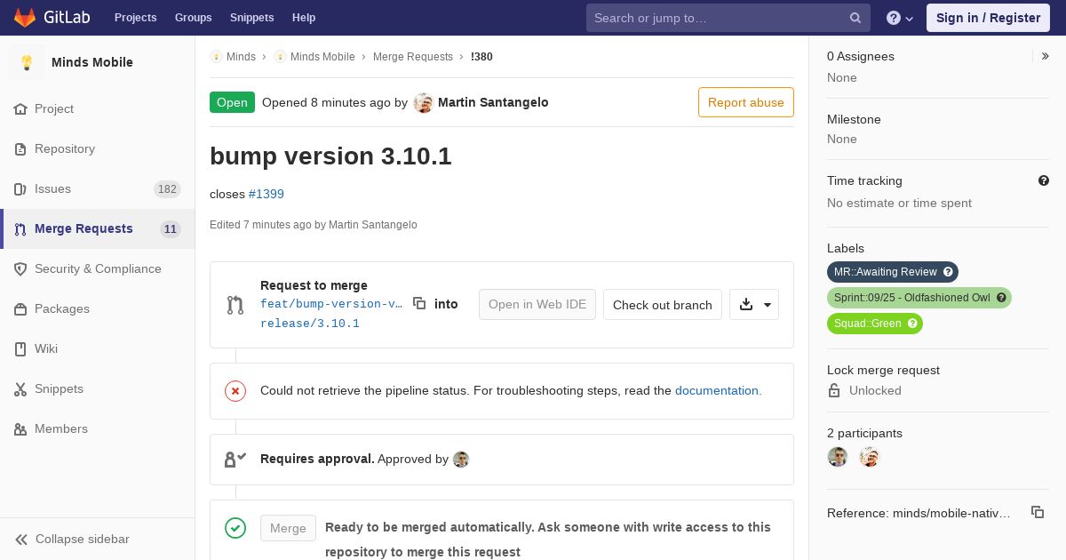The image size is (1066, 560).
Task: Click the Issues count badge 182
Action: [x=167, y=189]
